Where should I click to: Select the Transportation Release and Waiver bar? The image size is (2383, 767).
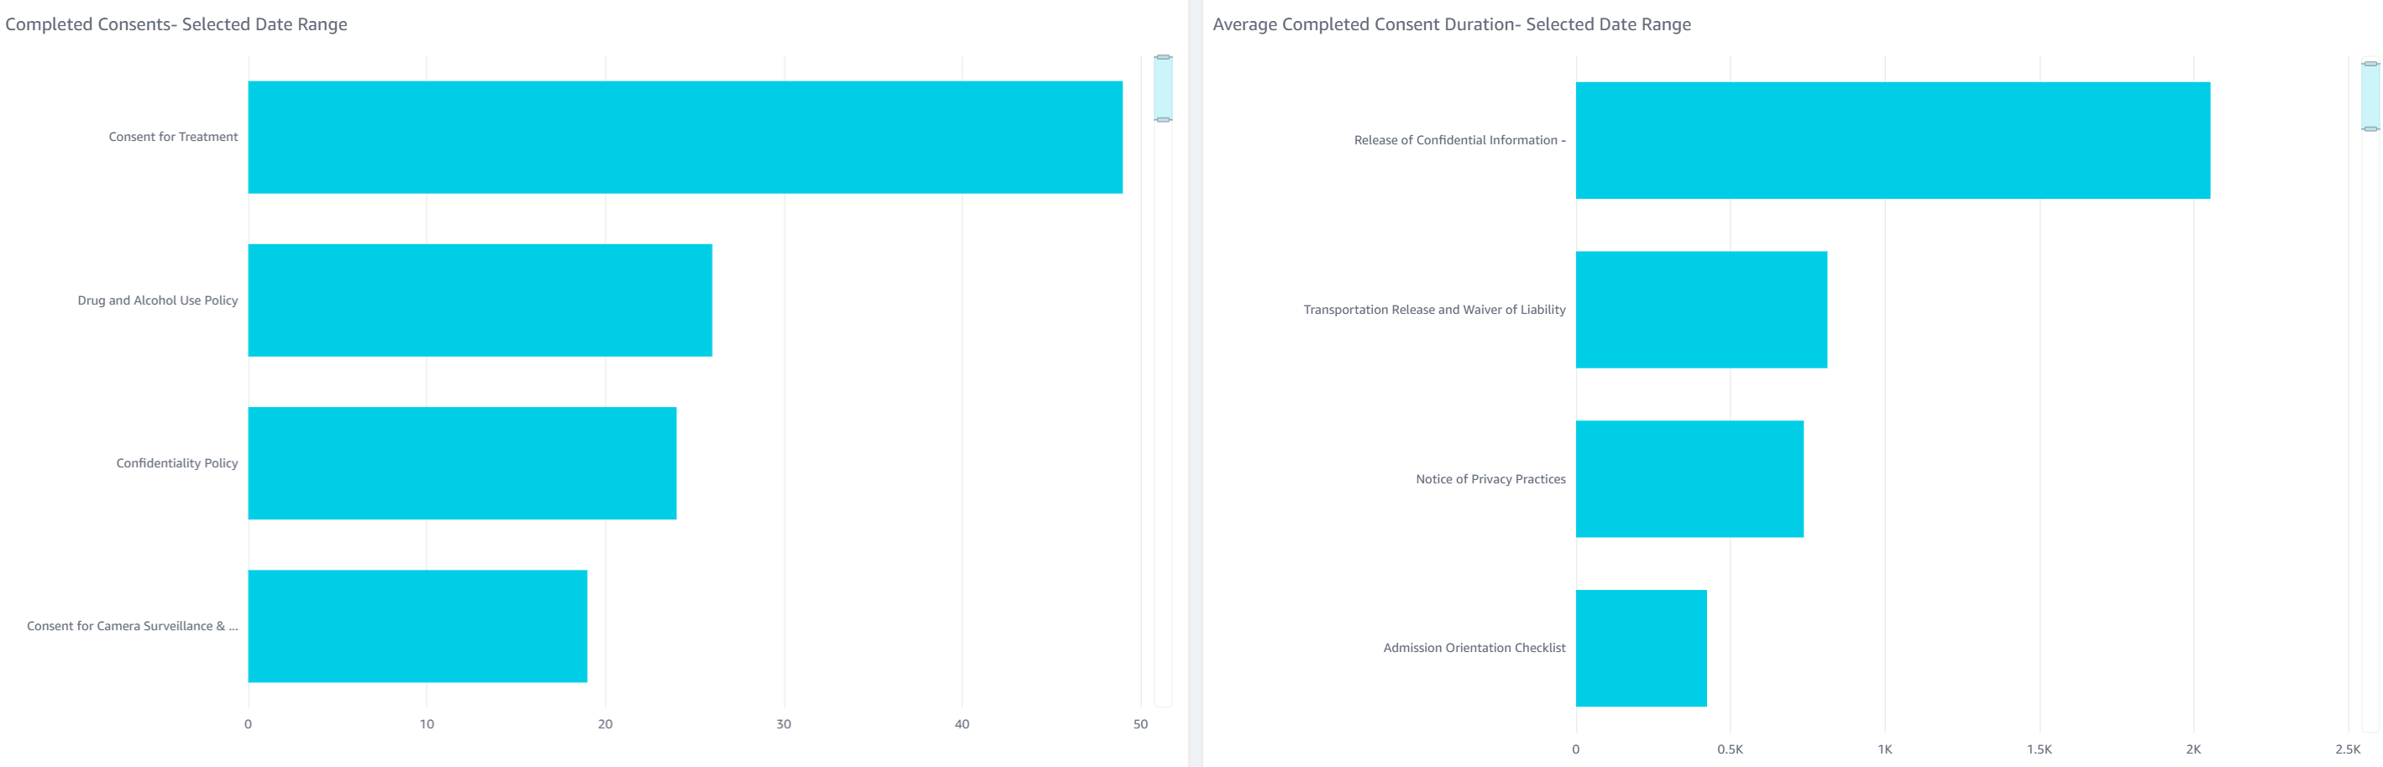point(1700,310)
